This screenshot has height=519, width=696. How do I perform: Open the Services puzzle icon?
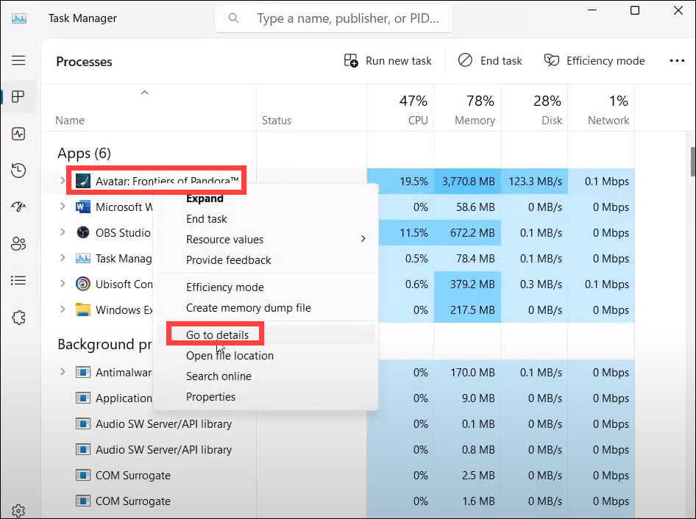[18, 318]
